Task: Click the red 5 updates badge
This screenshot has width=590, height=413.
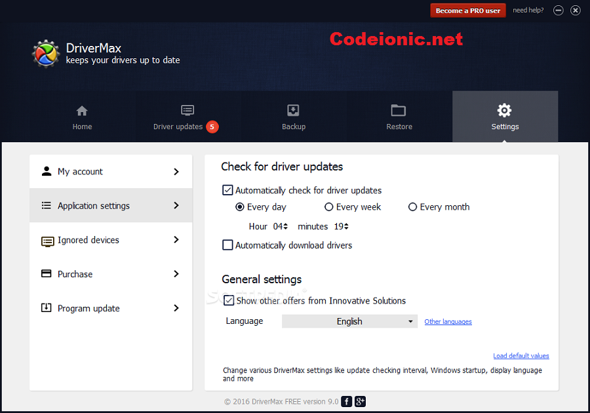Action: (x=212, y=127)
